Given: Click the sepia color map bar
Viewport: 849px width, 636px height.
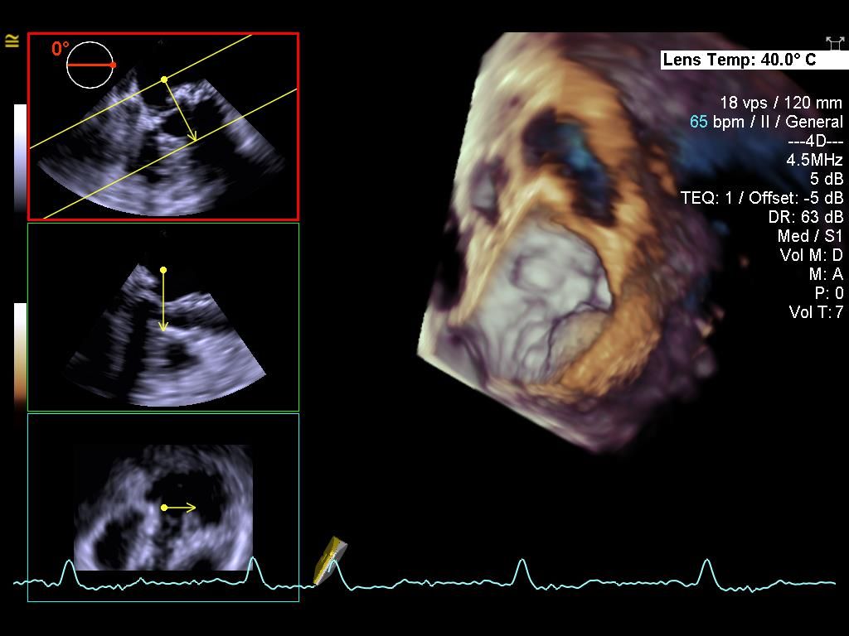Looking at the screenshot, I should [x=20, y=356].
